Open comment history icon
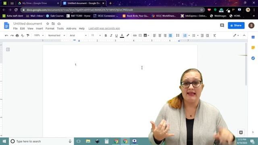The image size is (258, 145). pos(222,25)
